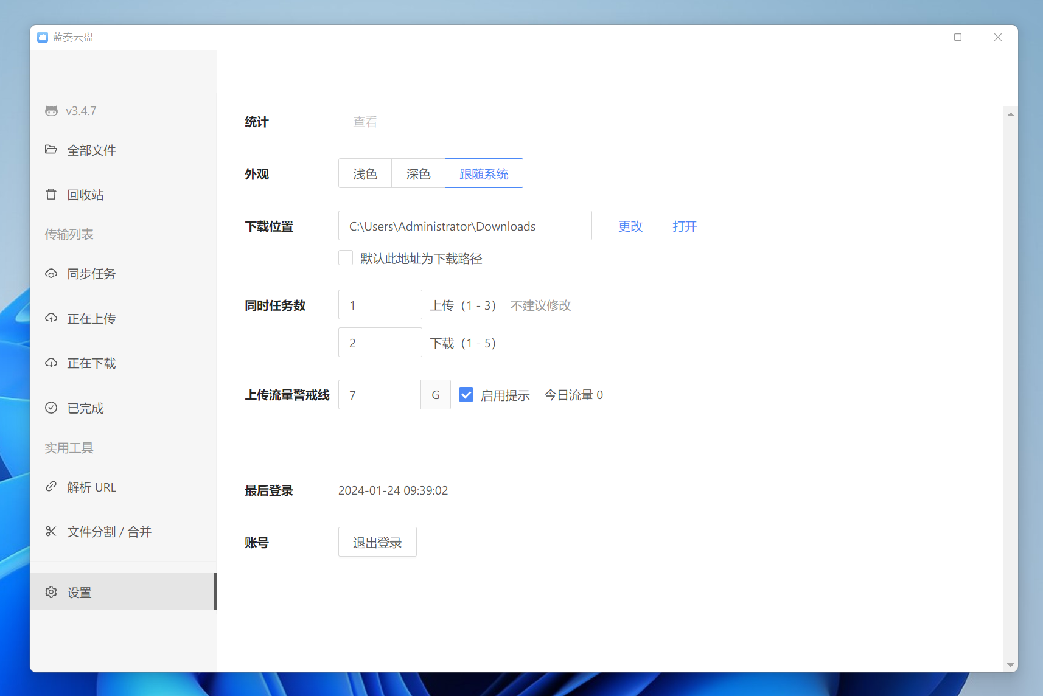Click the v3.4.7 version label

click(x=81, y=111)
